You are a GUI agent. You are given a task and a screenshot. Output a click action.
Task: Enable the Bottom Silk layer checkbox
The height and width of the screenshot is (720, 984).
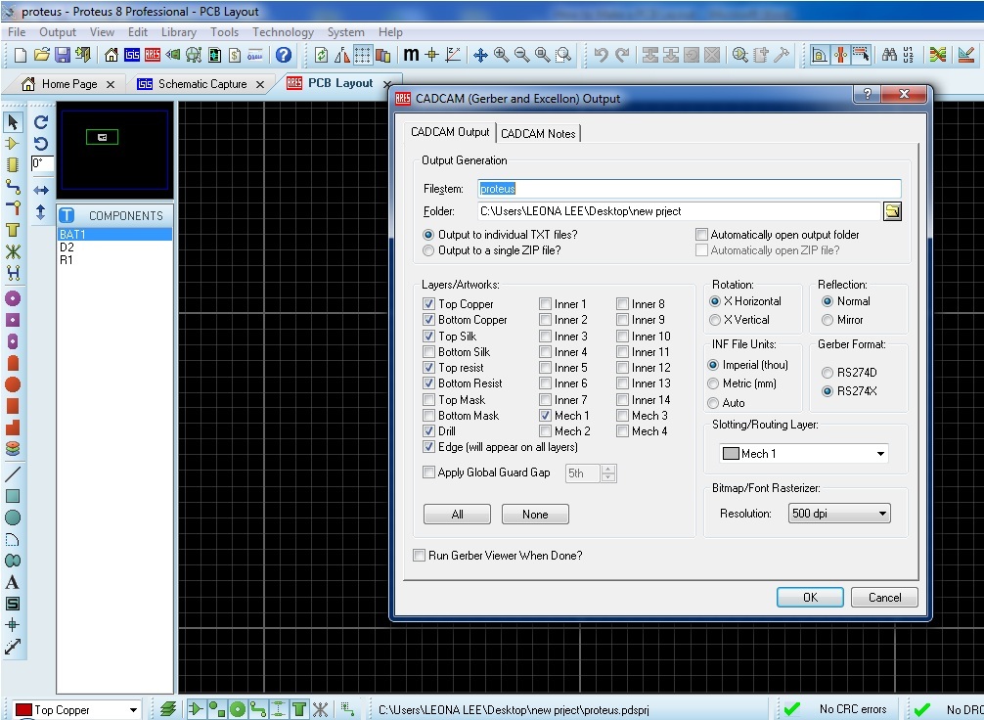click(x=428, y=352)
